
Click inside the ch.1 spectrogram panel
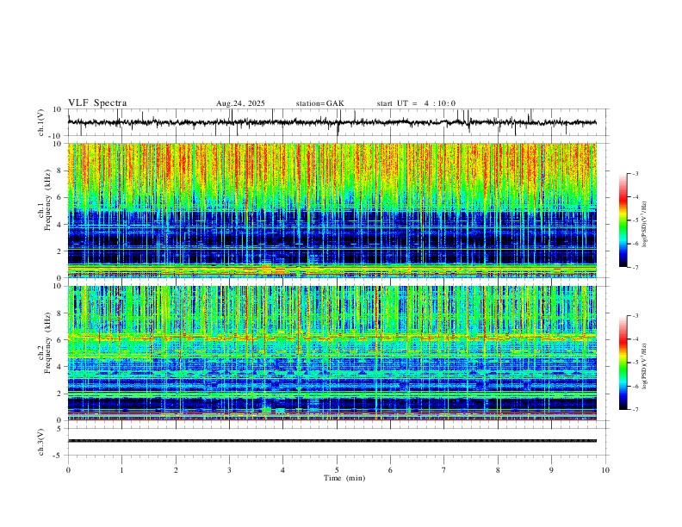tap(332, 210)
